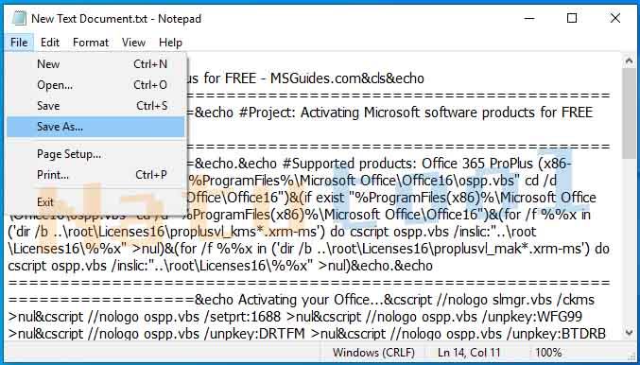Image resolution: width=640 pixels, height=365 pixels.
Task: Click the title 'New Text Document.txt - Notepad'
Action: click(116, 19)
